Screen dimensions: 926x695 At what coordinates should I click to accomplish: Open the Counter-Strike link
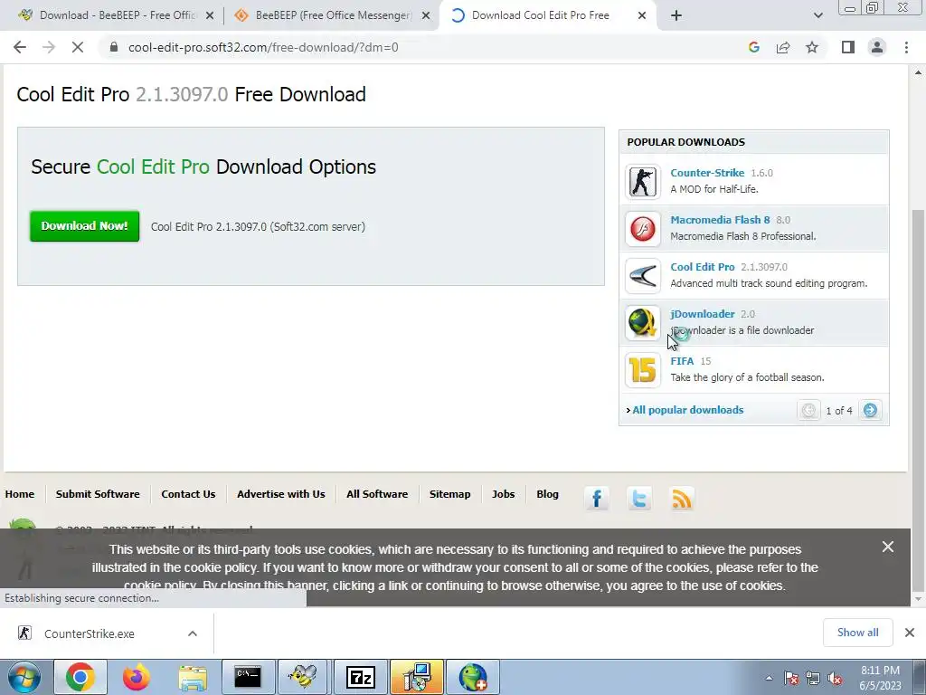pyautogui.click(x=707, y=173)
